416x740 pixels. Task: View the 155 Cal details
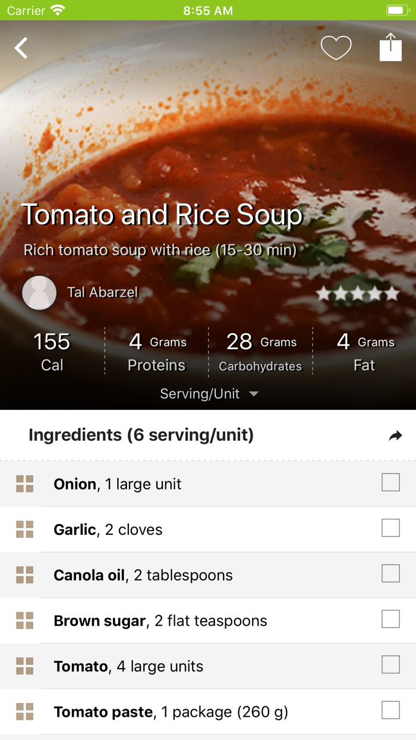pos(52,351)
